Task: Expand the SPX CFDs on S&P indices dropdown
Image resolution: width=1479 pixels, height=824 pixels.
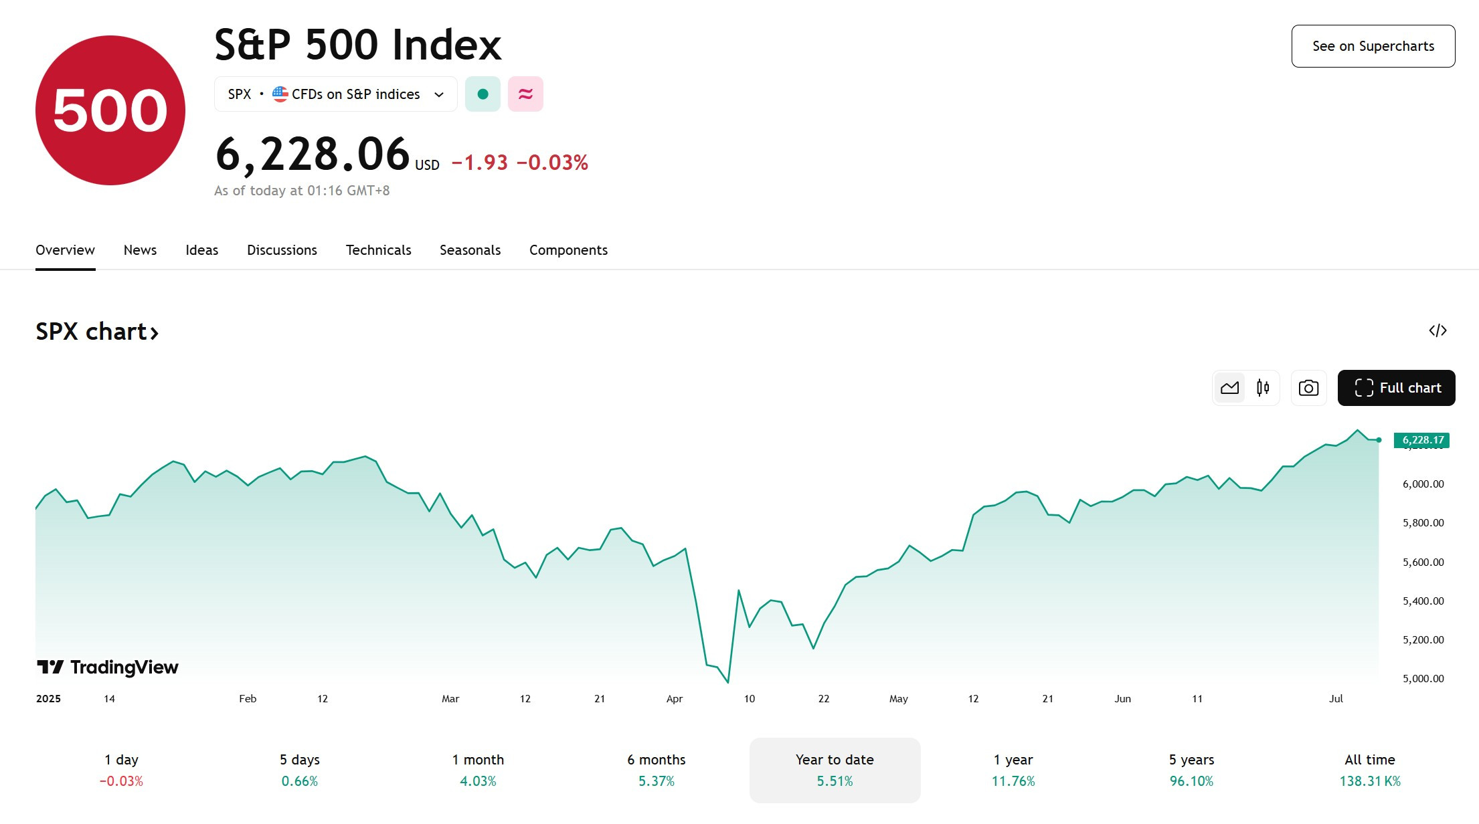Action: (x=335, y=94)
